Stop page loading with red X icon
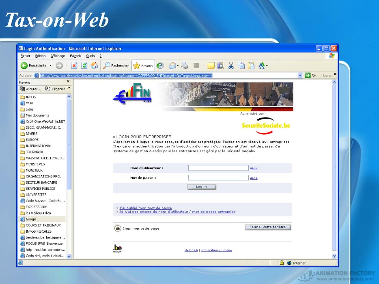Viewport: 379px width, 284px height. [x=74, y=65]
